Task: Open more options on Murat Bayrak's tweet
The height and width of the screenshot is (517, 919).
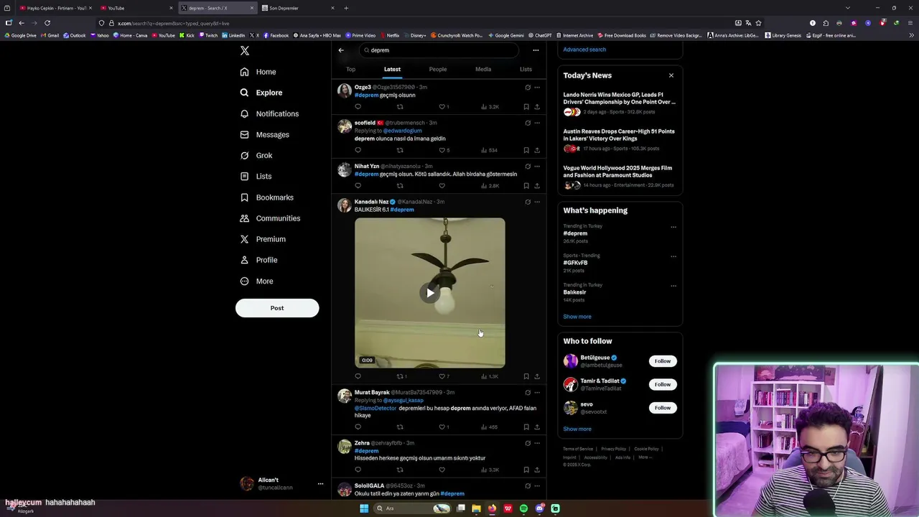Action: pos(537,393)
